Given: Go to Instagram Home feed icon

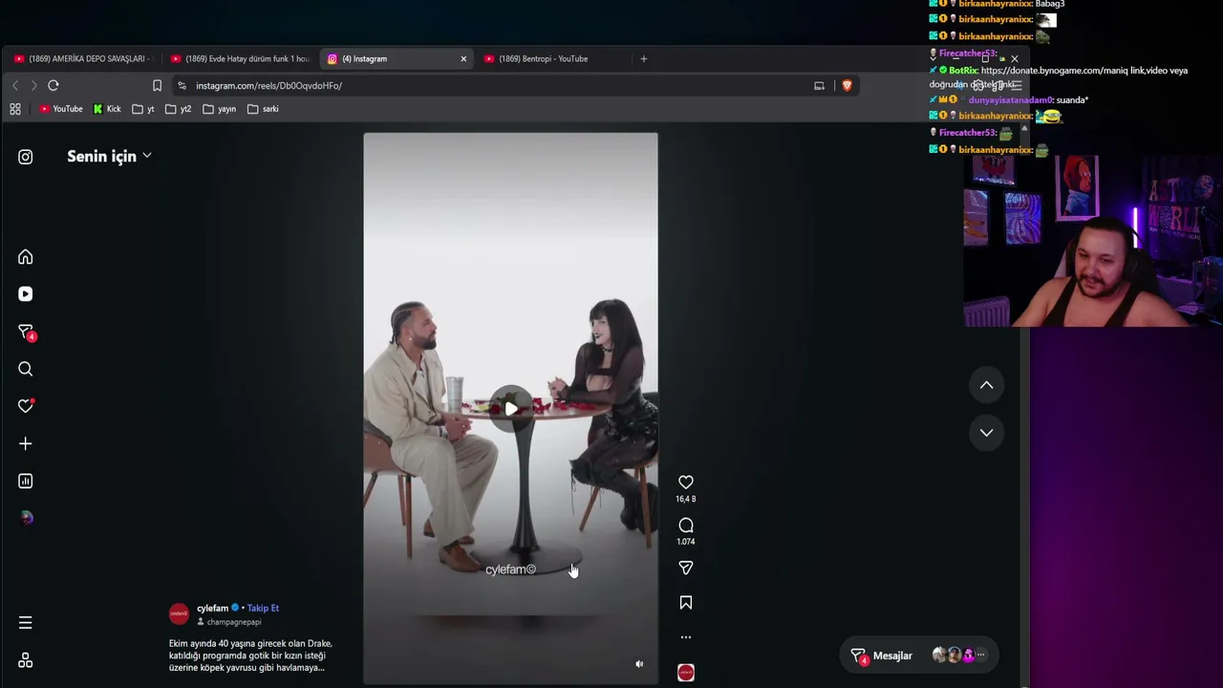Looking at the screenshot, I should coord(26,257).
